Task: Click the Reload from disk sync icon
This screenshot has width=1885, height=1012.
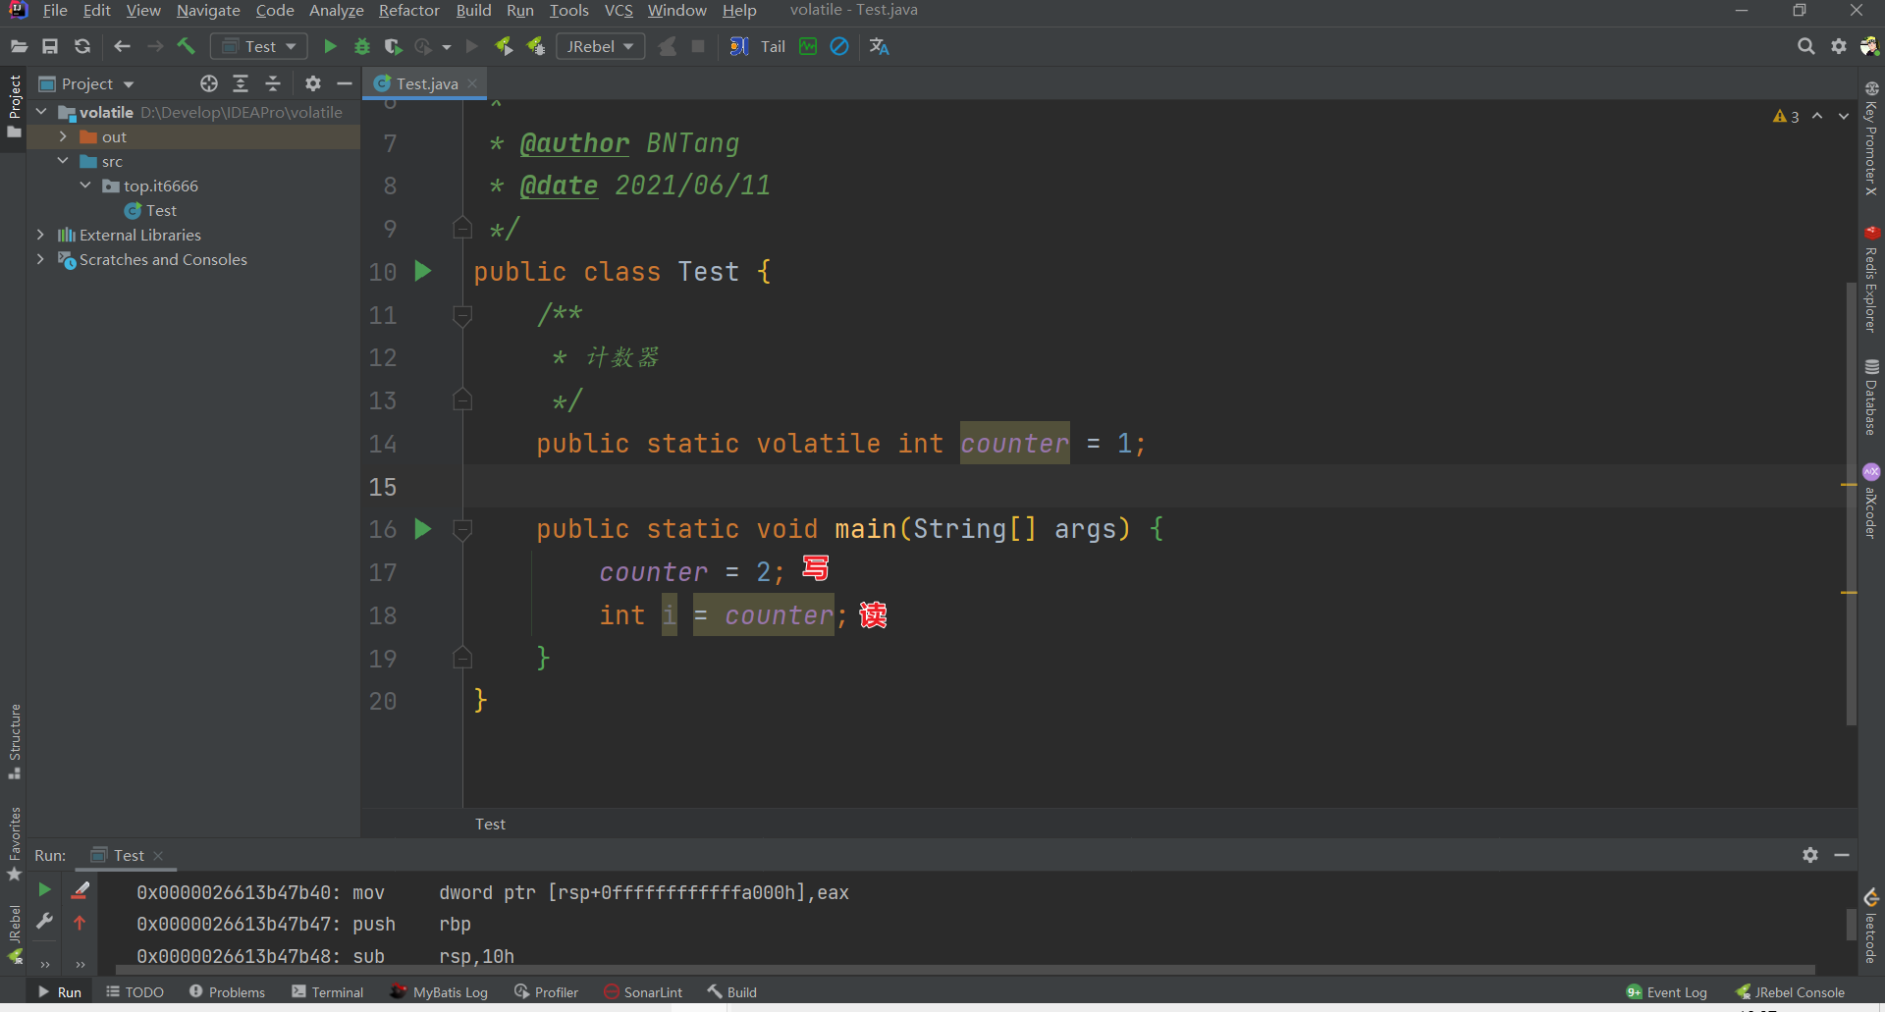Action: [82, 46]
